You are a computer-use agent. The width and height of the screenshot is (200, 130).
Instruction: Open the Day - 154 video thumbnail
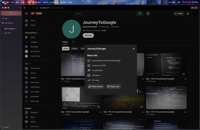coord(166,65)
